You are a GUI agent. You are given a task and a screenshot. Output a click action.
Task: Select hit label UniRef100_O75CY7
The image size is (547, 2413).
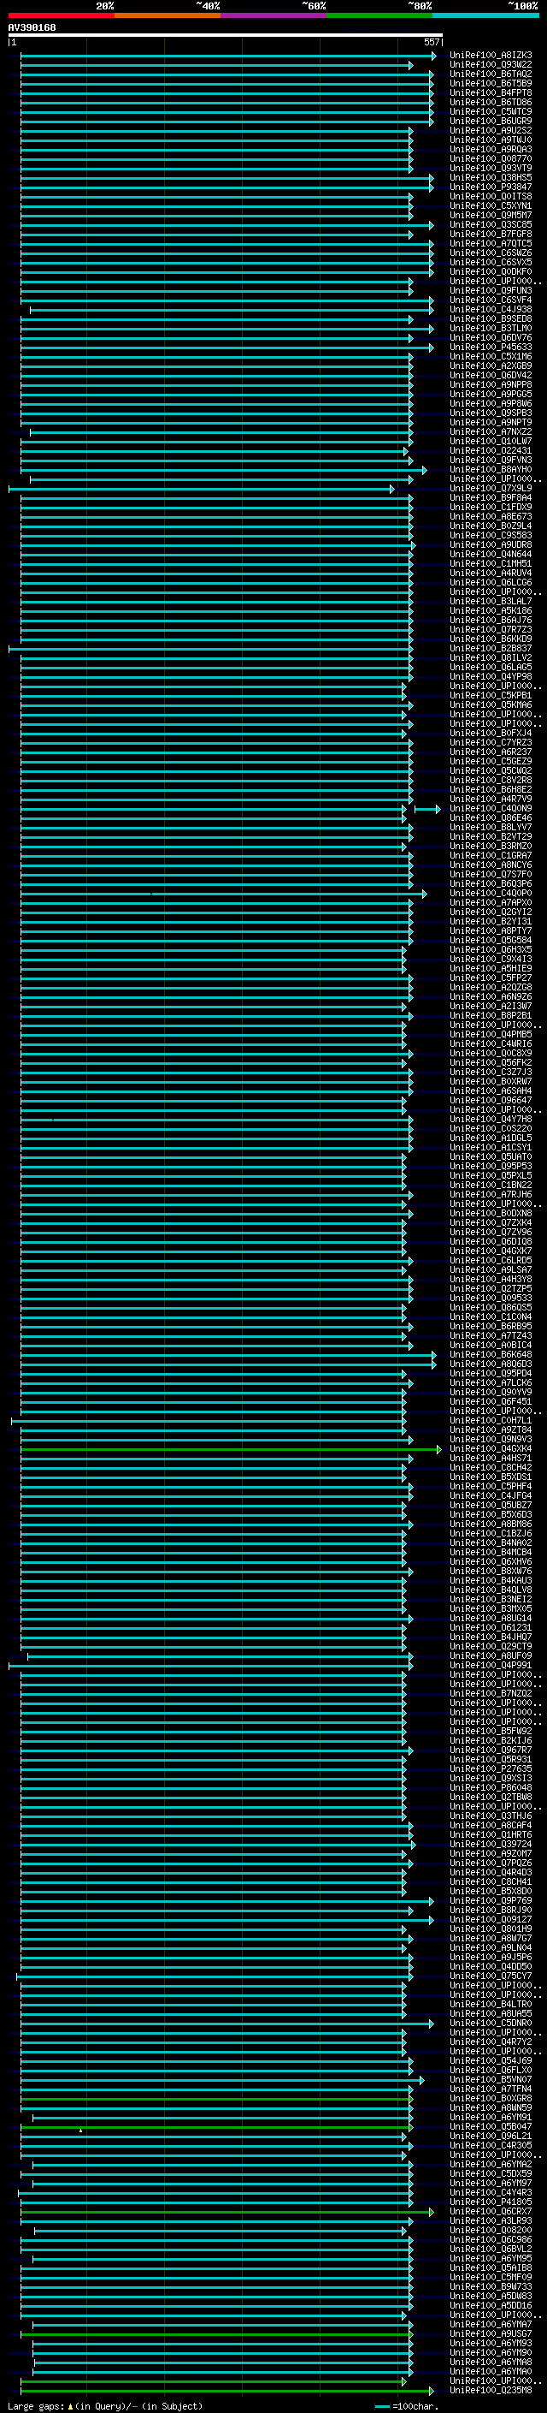pos(491,1976)
